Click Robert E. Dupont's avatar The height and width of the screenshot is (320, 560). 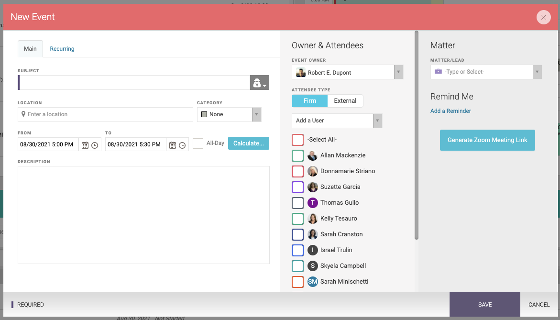[301, 73]
